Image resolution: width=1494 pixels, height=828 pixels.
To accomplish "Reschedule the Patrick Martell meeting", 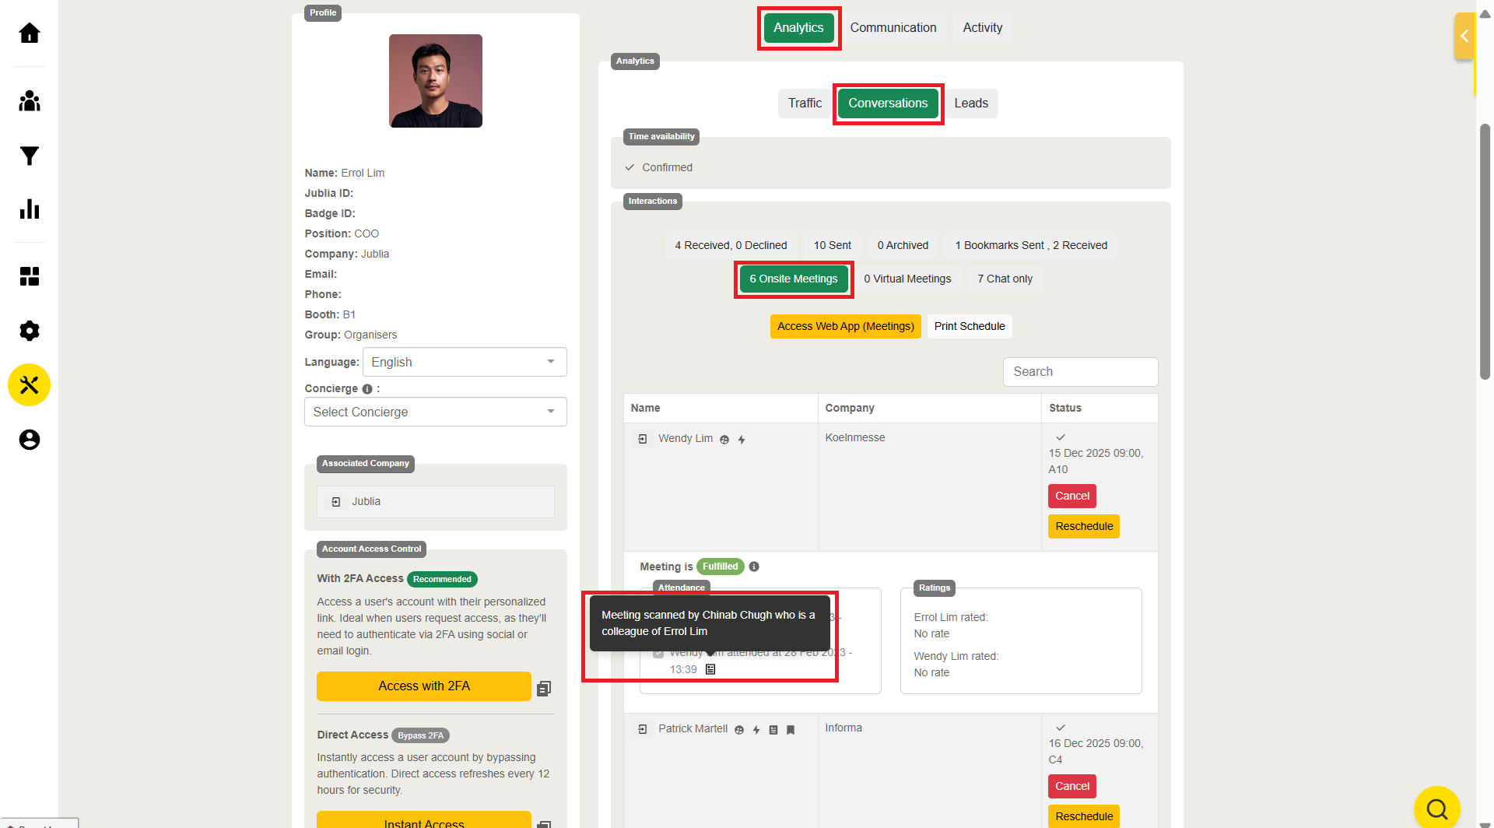I will pyautogui.click(x=1084, y=816).
